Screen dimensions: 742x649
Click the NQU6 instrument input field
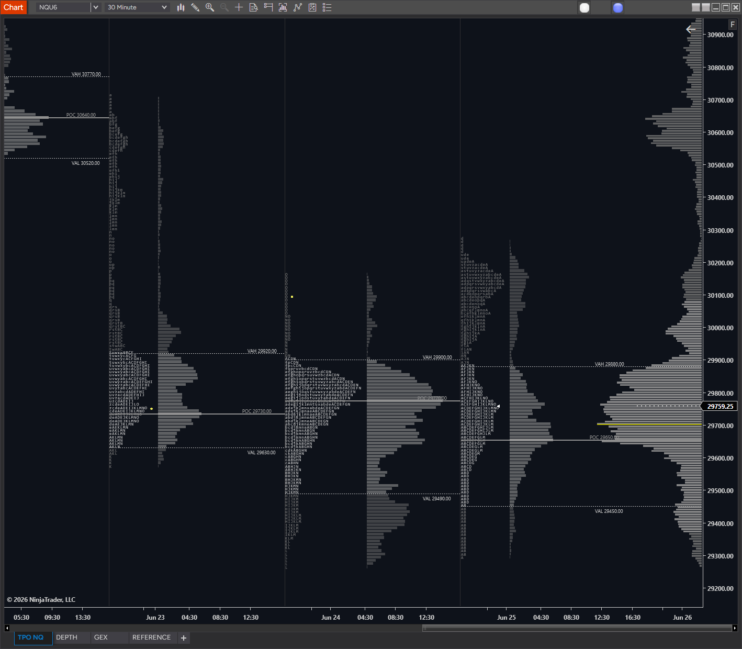(63, 7)
